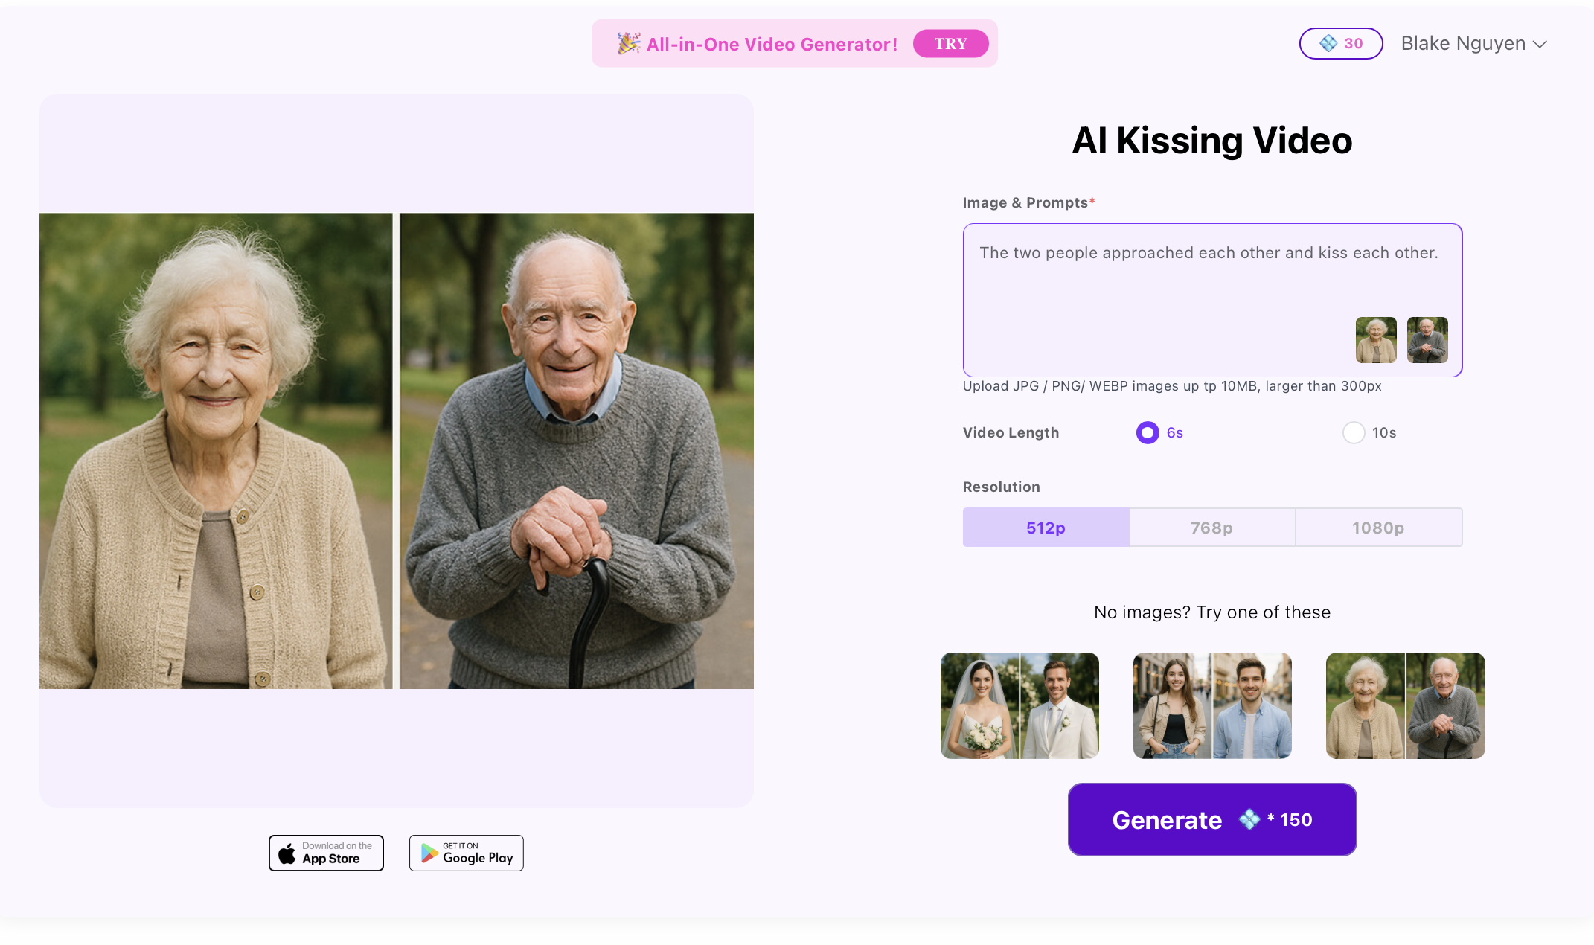
Task: Choose the bride and groom sample image
Action: click(1020, 705)
